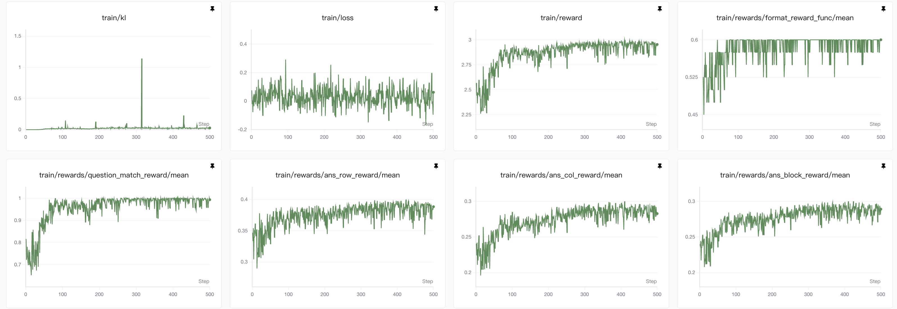The width and height of the screenshot is (897, 309).
Task: Click pin icon on ans_block_reward/mean panel
Action: pyautogui.click(x=884, y=166)
